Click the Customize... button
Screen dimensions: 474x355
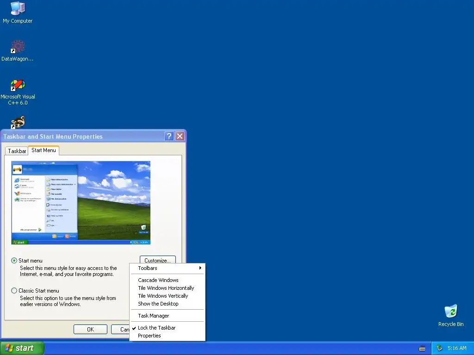(x=158, y=260)
